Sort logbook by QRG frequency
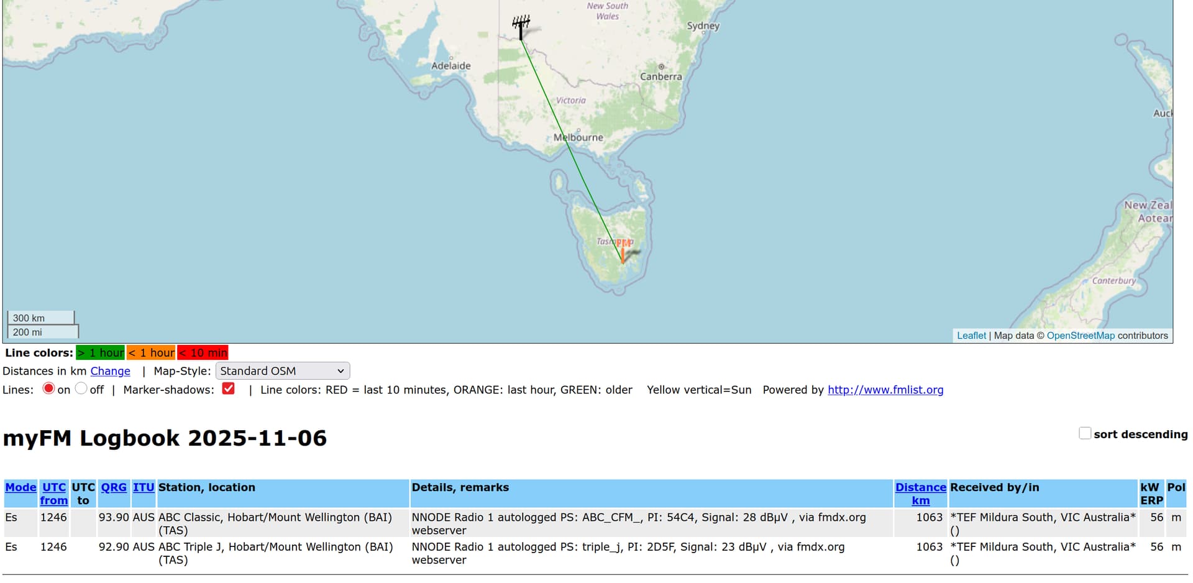 coord(114,487)
